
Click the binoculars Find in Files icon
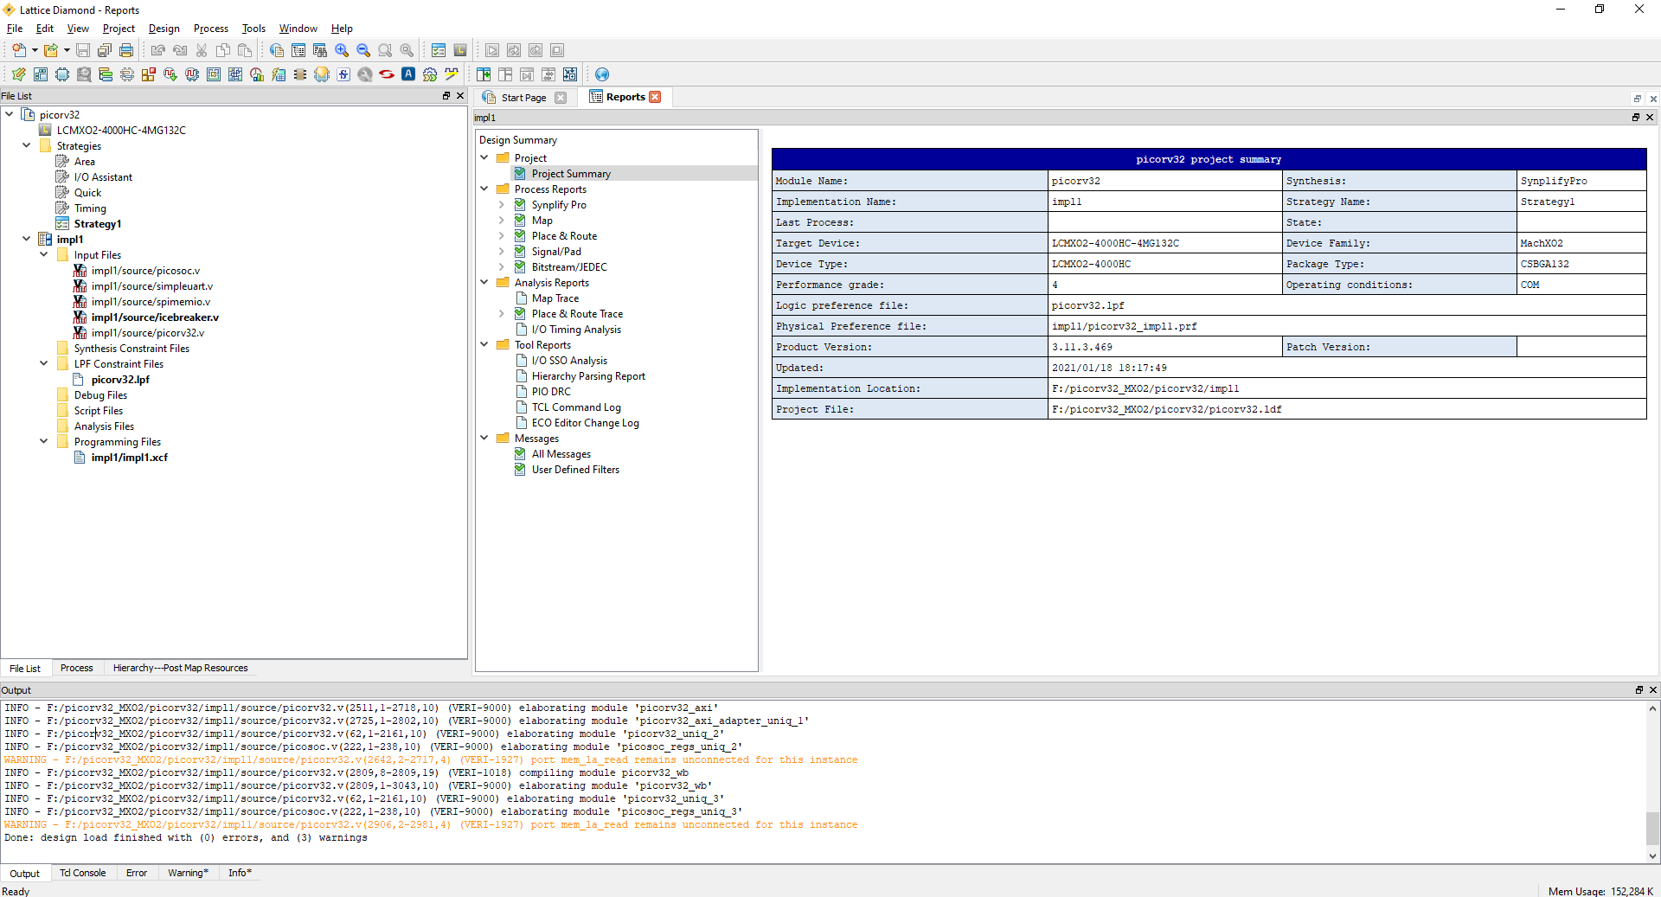(x=320, y=50)
